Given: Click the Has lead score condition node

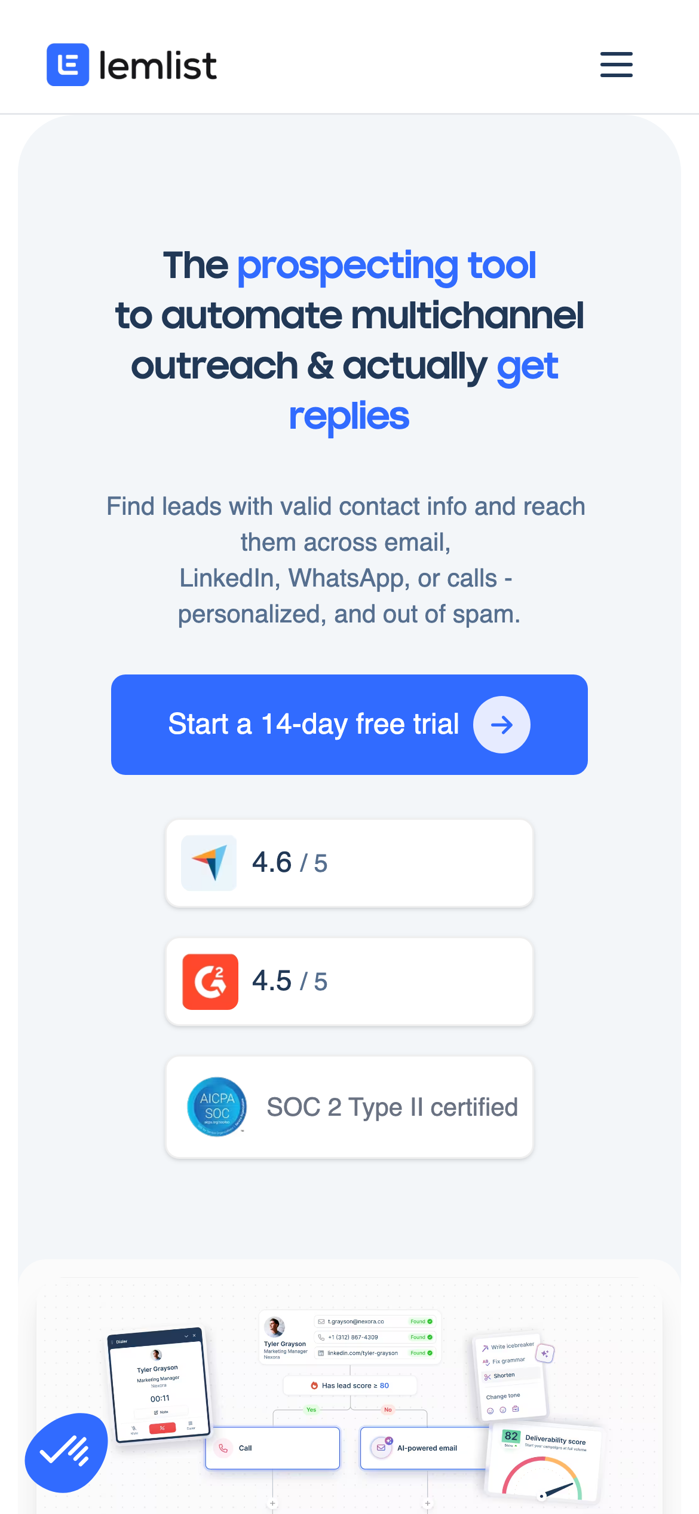Looking at the screenshot, I should click(x=349, y=1385).
